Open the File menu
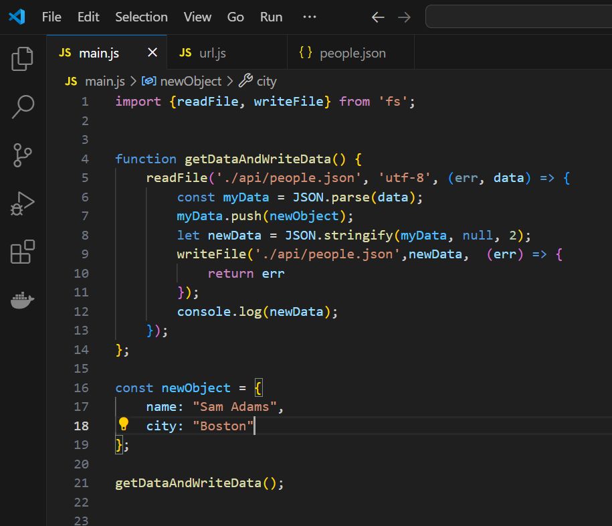This screenshot has height=526, width=612. point(52,17)
